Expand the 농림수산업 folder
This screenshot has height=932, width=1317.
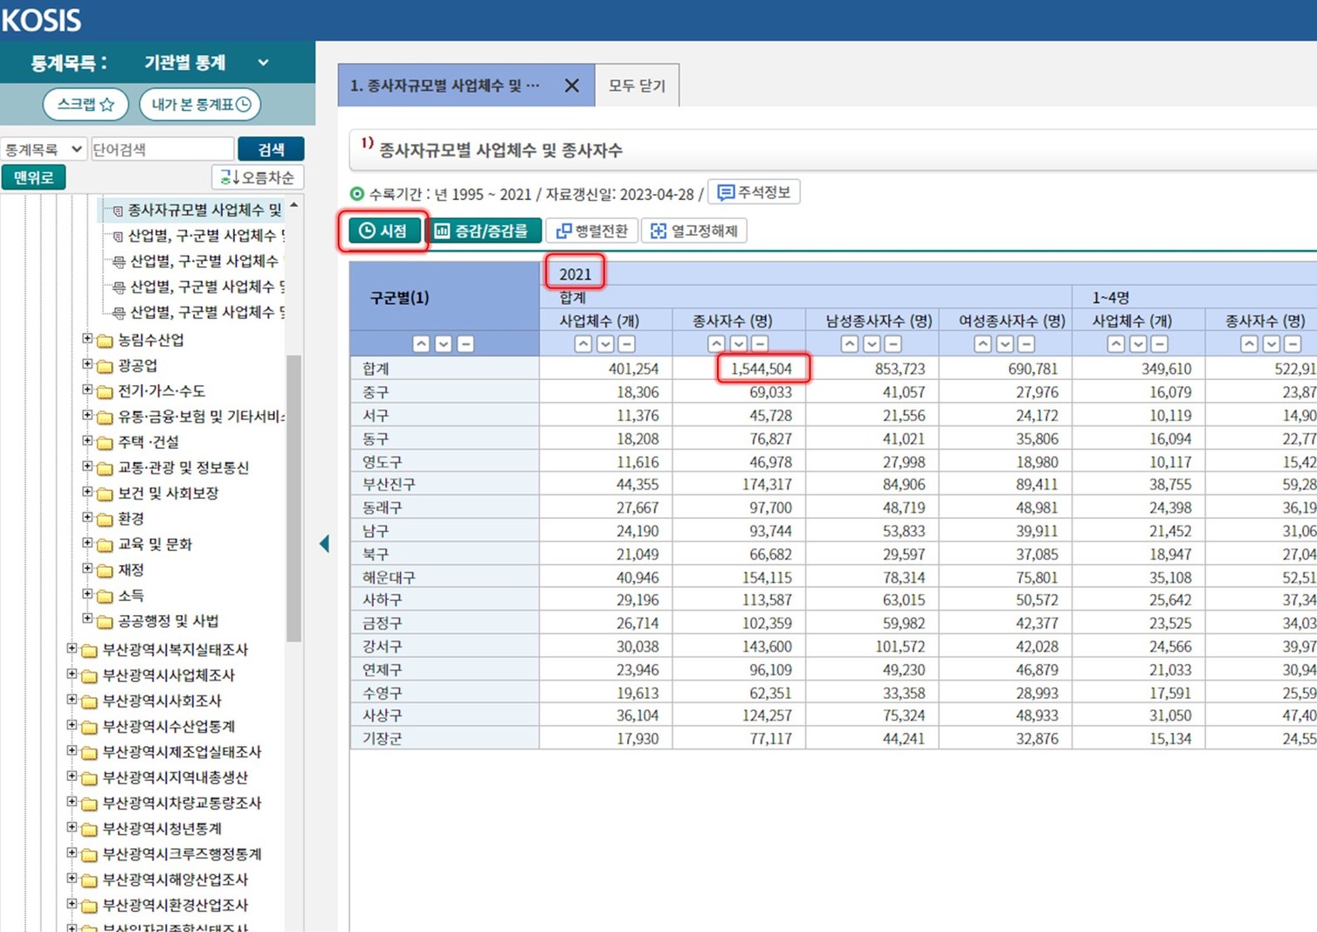coord(87,339)
